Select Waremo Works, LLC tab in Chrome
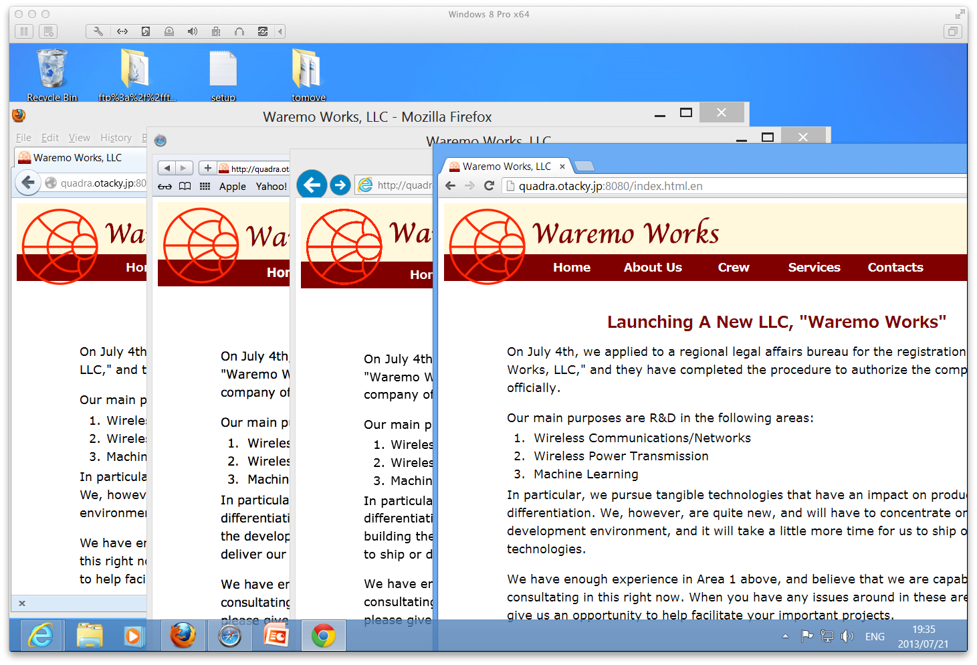 point(507,167)
